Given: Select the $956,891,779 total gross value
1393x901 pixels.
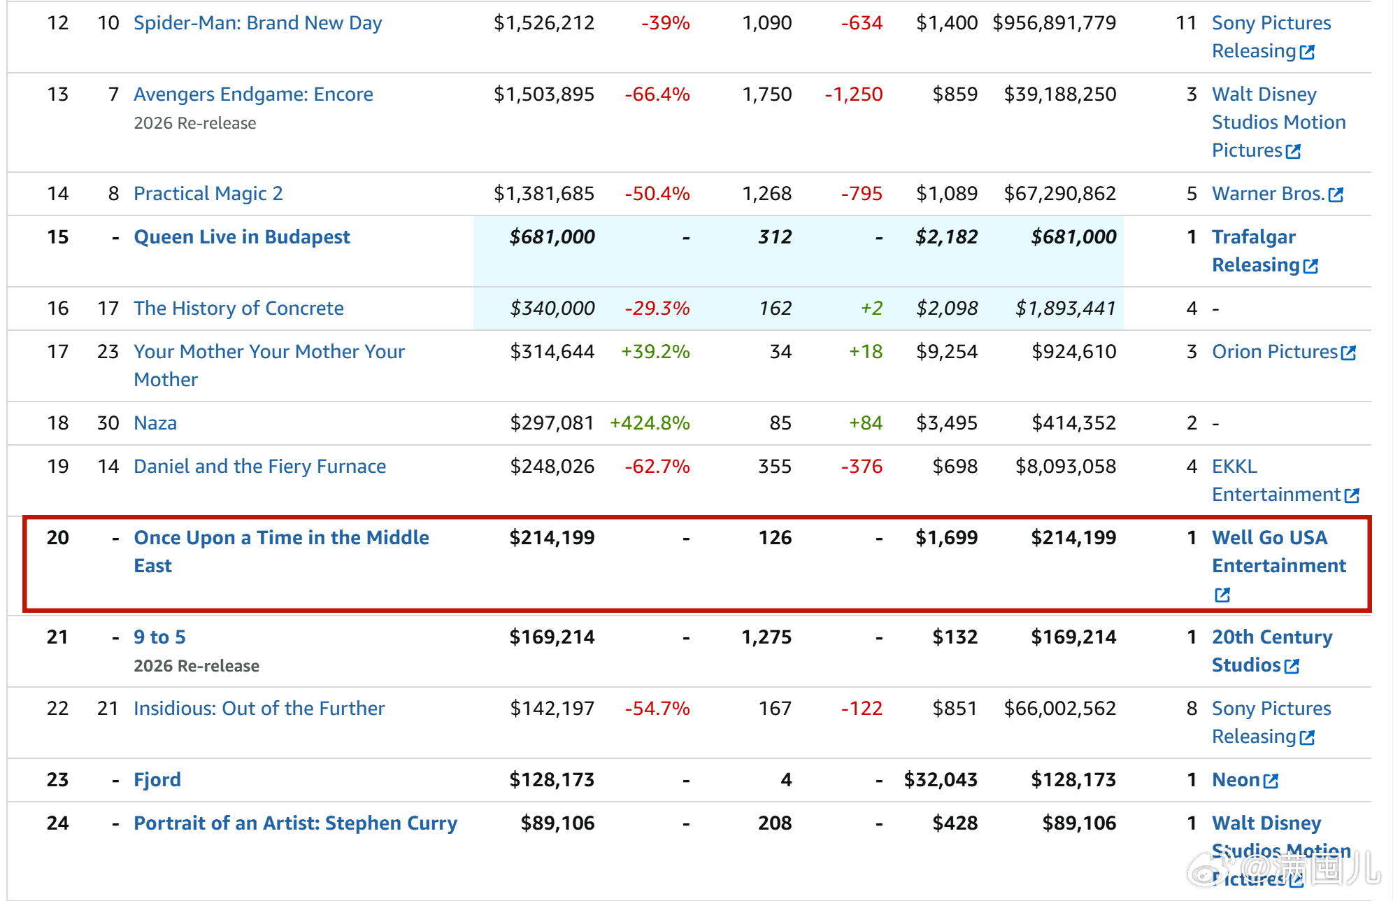Looking at the screenshot, I should 1055,23.
